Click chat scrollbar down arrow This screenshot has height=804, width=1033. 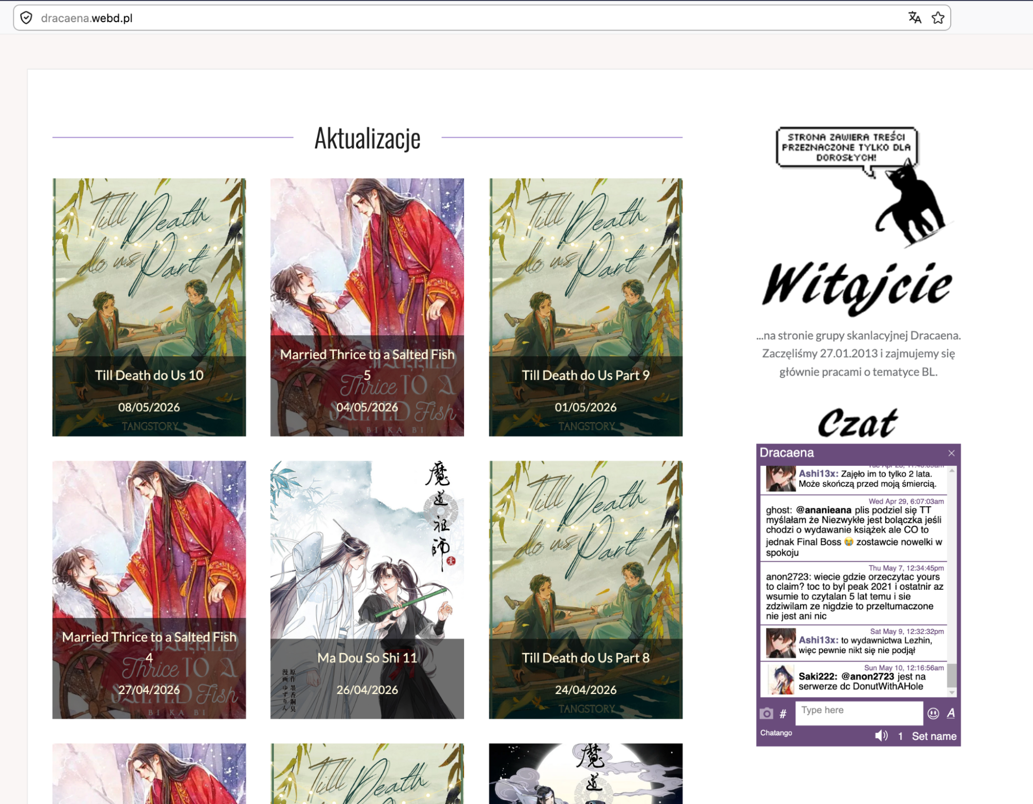coord(952,693)
